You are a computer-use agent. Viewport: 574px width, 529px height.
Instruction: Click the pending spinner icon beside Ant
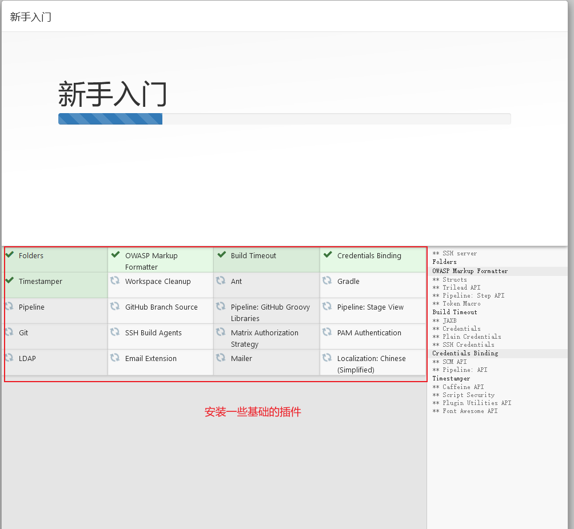[221, 280]
